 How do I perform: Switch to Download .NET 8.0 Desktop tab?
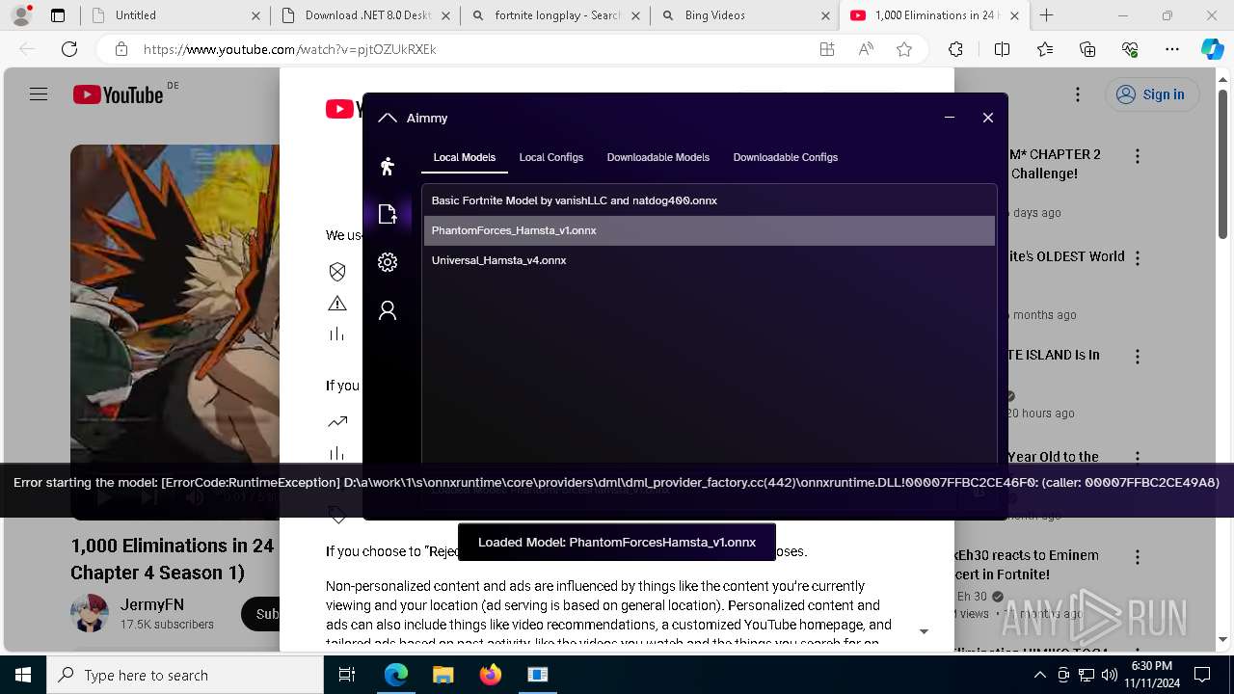[x=365, y=15]
